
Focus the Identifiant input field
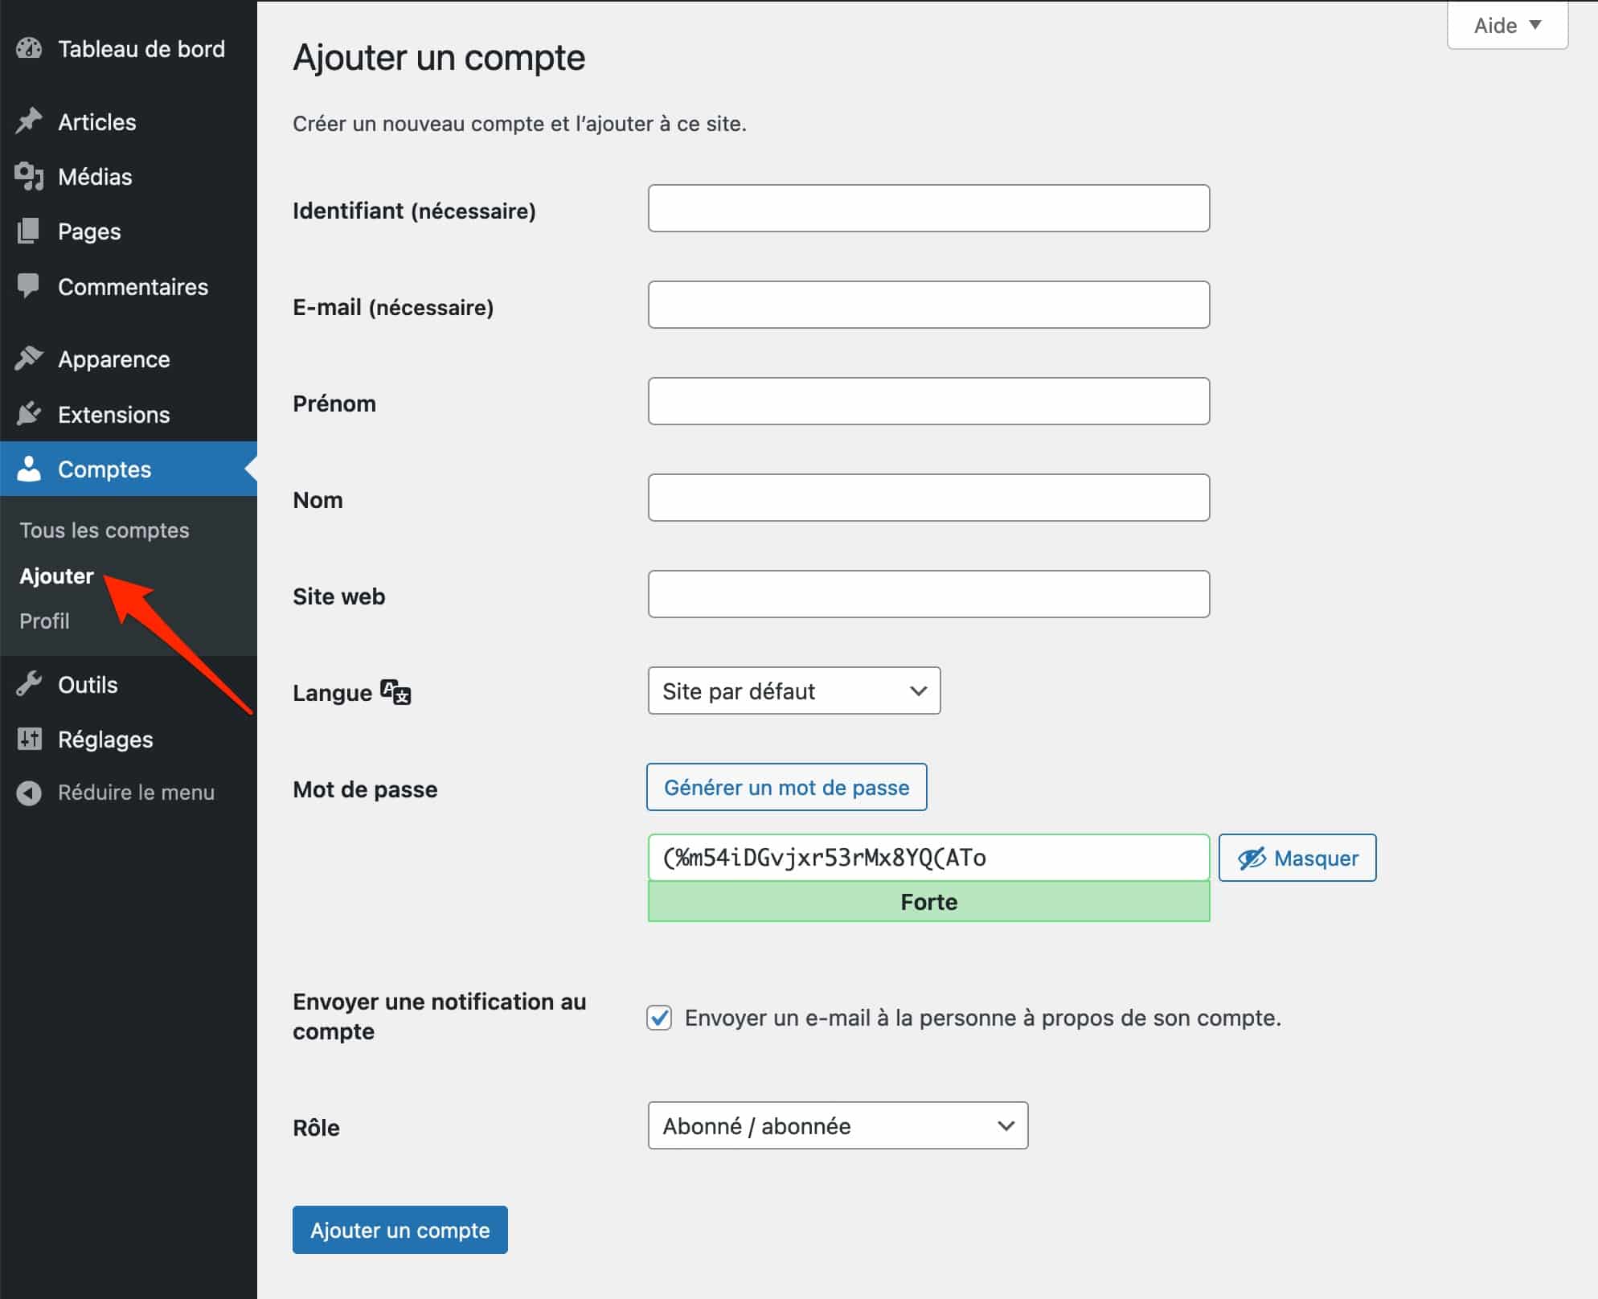[928, 208]
